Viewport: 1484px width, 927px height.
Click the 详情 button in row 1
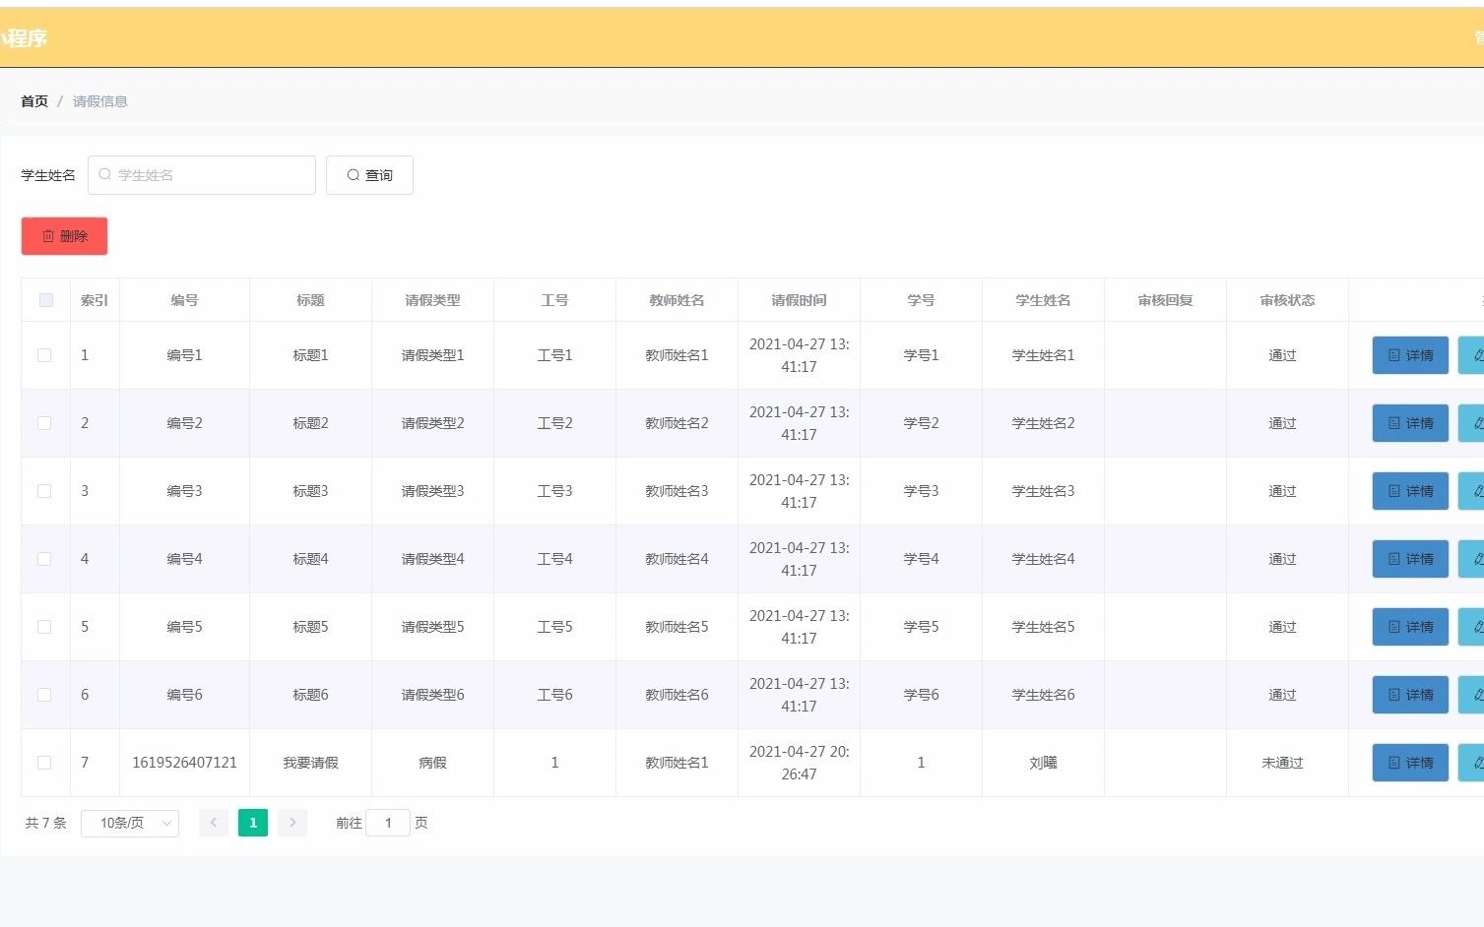tap(1410, 355)
